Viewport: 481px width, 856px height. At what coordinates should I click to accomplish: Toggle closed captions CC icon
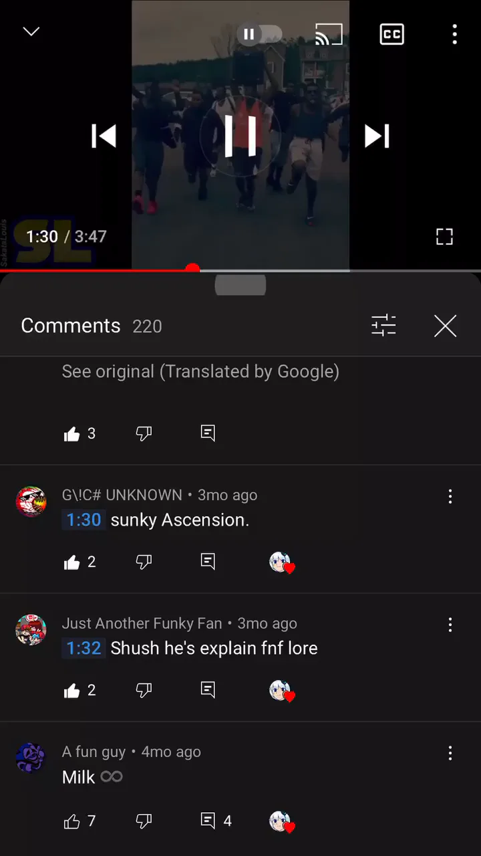click(391, 34)
